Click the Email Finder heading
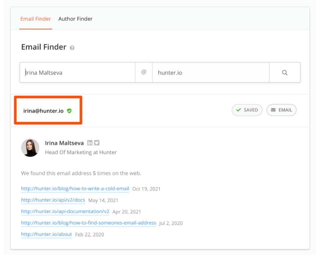 pyautogui.click(x=44, y=47)
